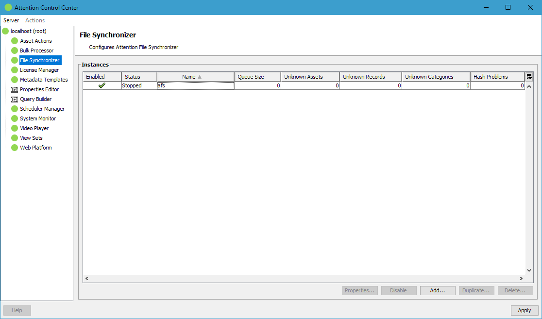Sort by the Unknown Records column header
The height and width of the screenshot is (319, 542).
[x=371, y=77]
